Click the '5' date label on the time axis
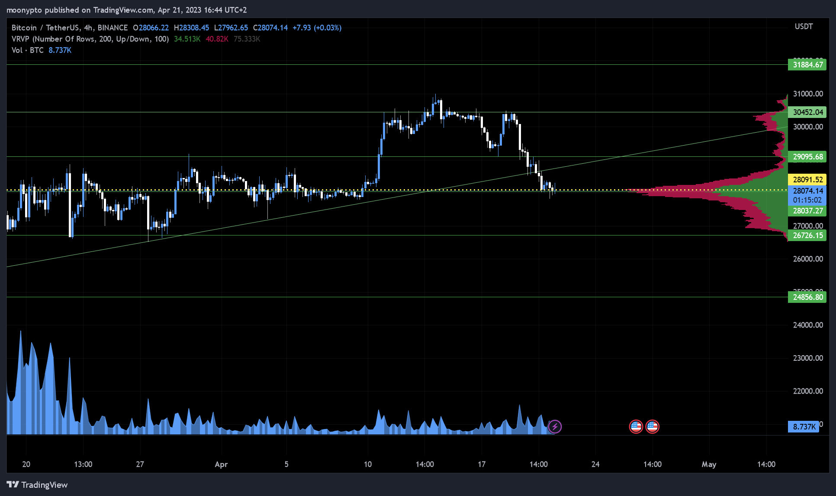The width and height of the screenshot is (836, 496). pos(286,464)
